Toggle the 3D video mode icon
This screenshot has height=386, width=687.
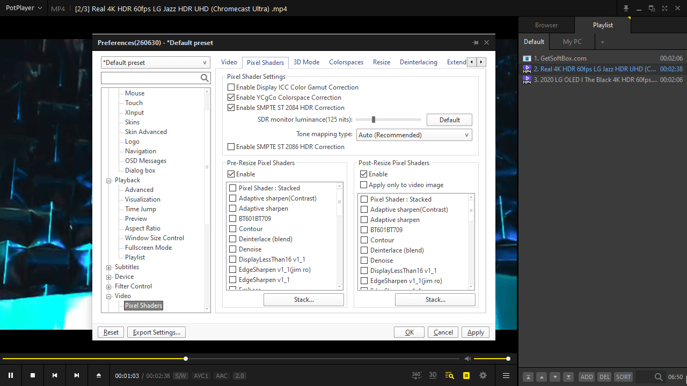click(x=433, y=375)
